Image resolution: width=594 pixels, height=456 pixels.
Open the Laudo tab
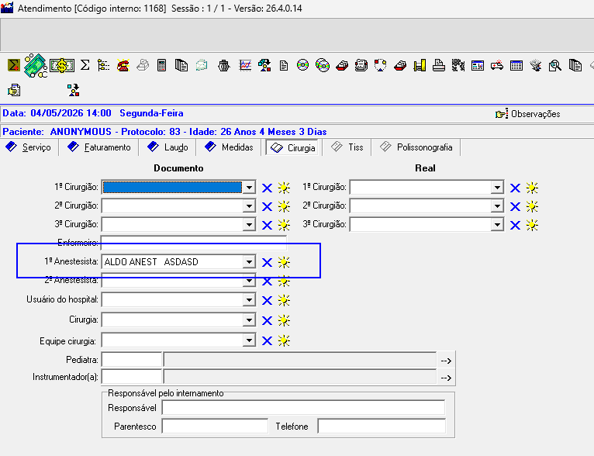(167, 147)
